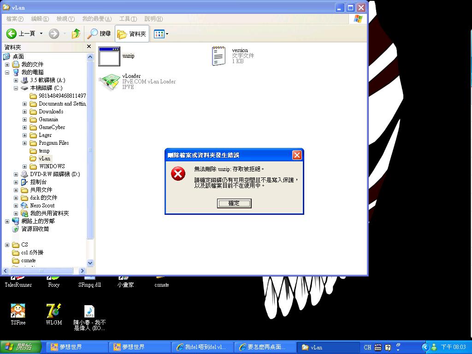Open the 檢視(V) menu

click(x=65, y=19)
